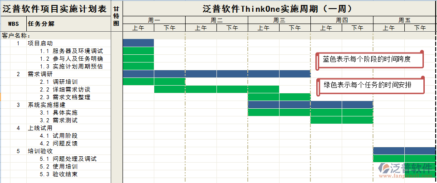Select task row 项目启动
437x183 pixels.
(x=40, y=43)
